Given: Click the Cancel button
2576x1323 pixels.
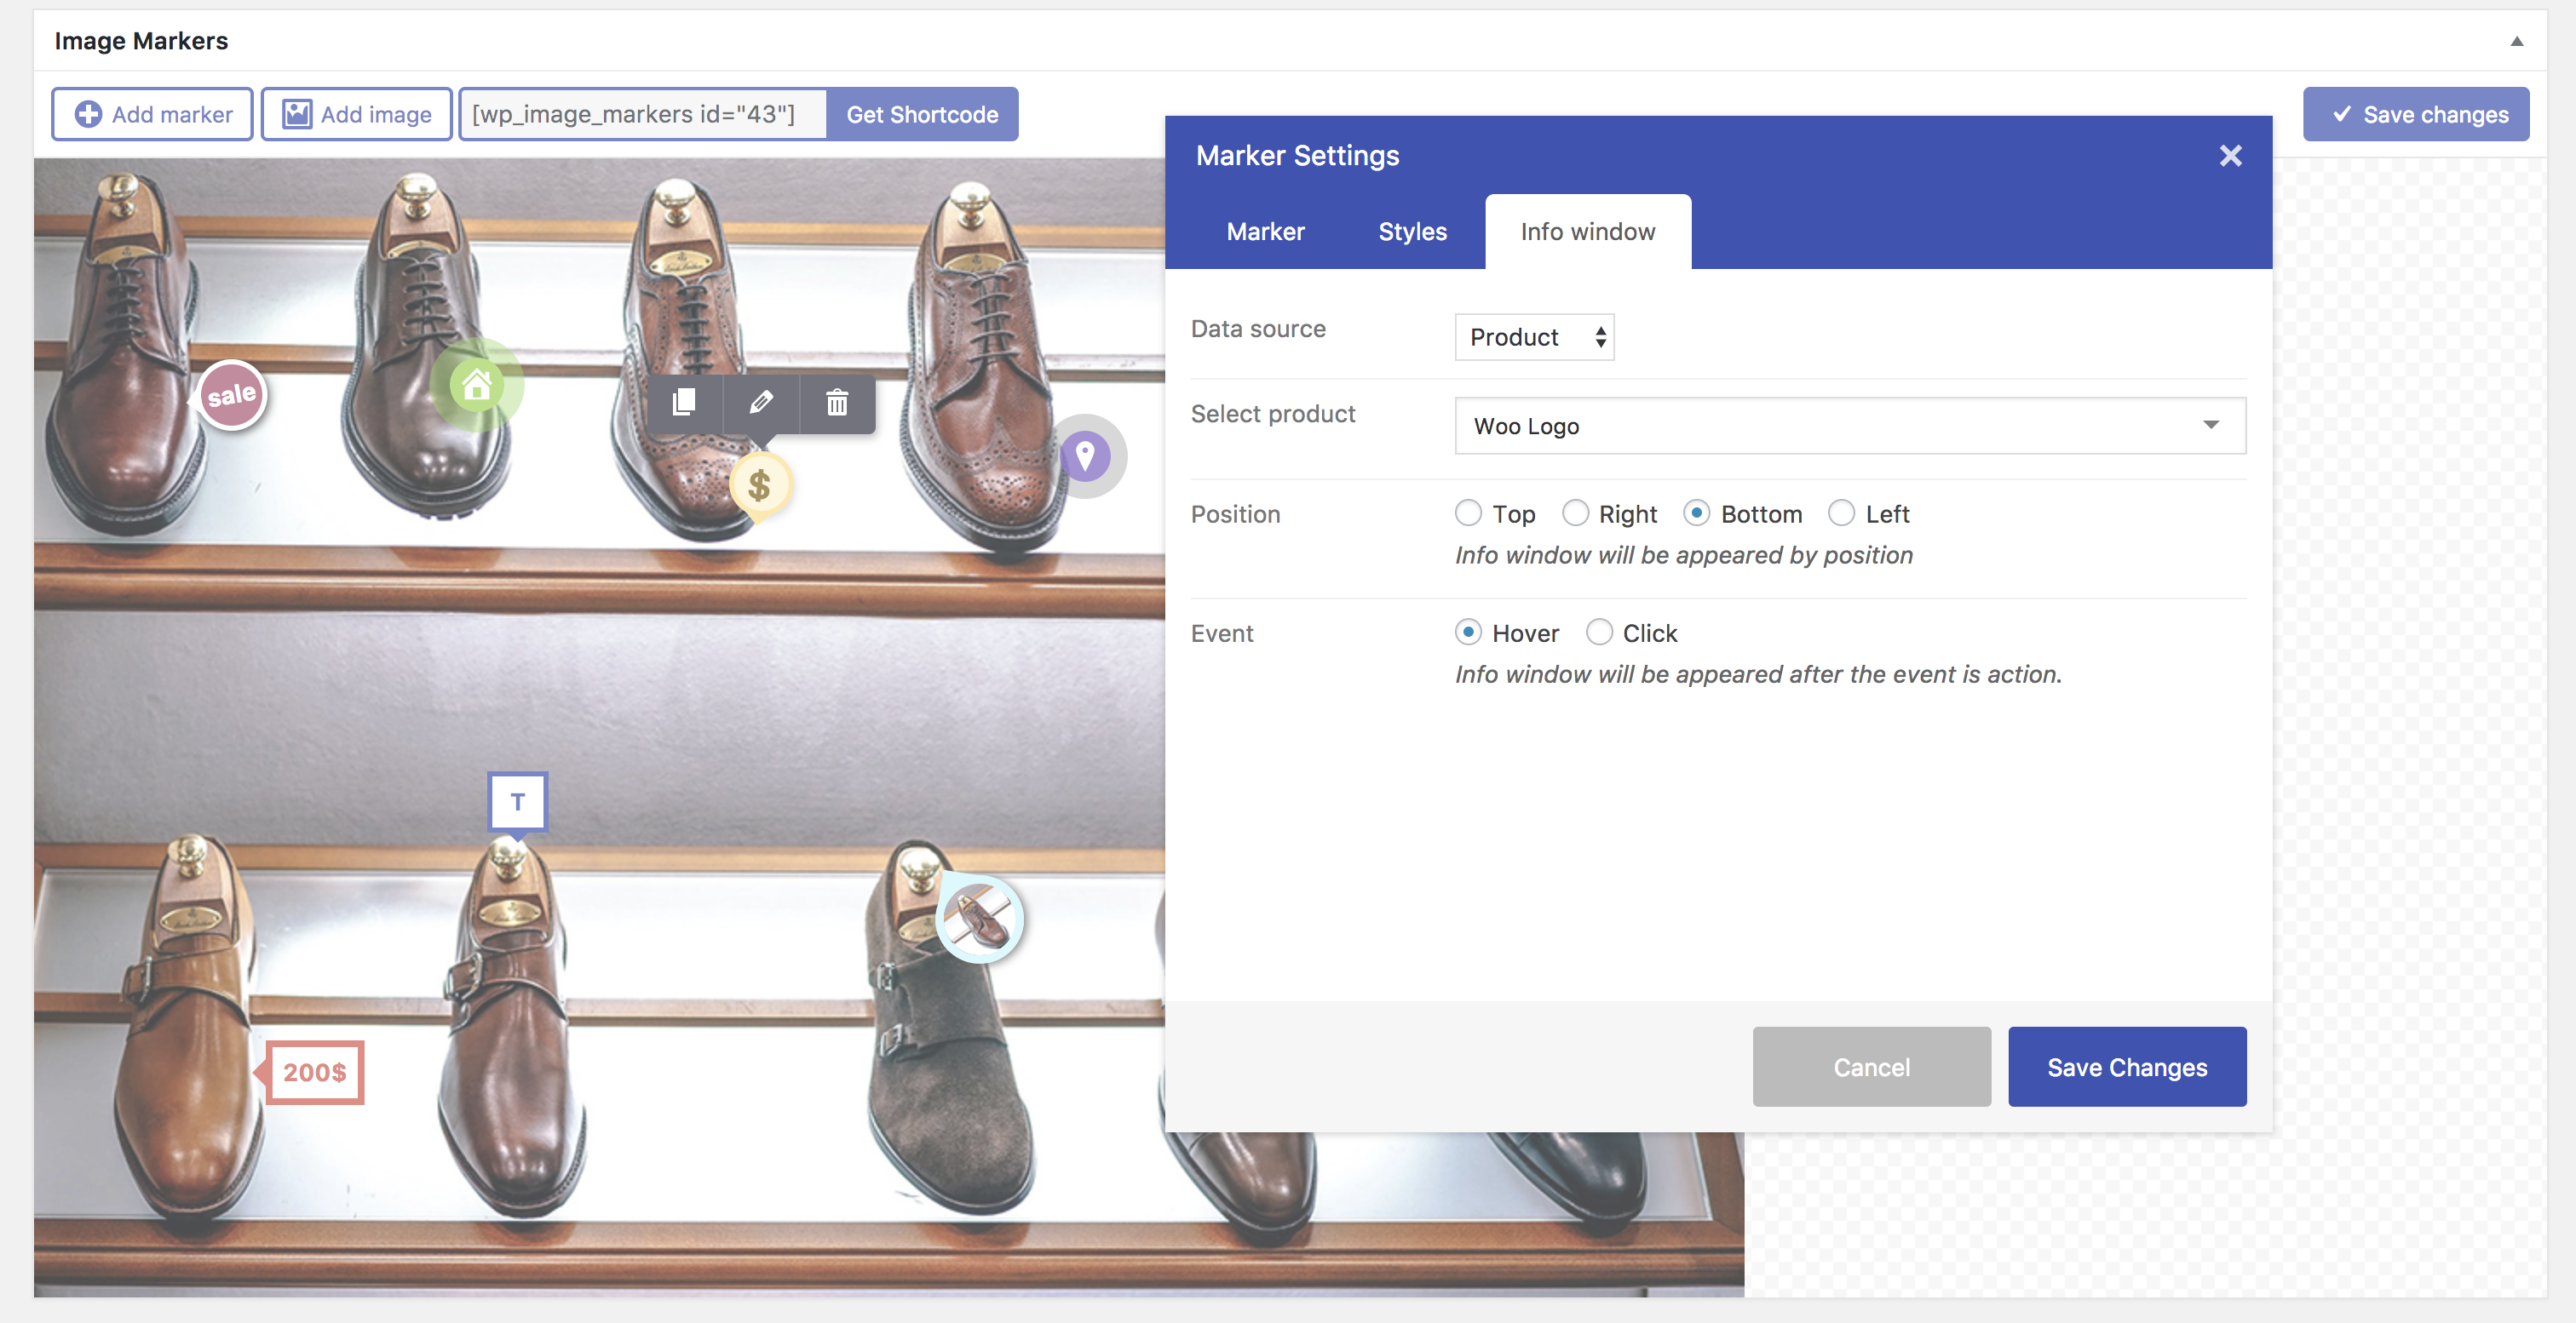Looking at the screenshot, I should point(1872,1067).
